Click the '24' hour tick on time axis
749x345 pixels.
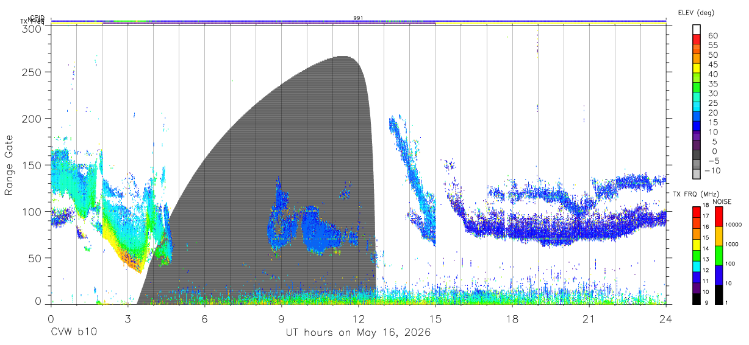click(665, 319)
